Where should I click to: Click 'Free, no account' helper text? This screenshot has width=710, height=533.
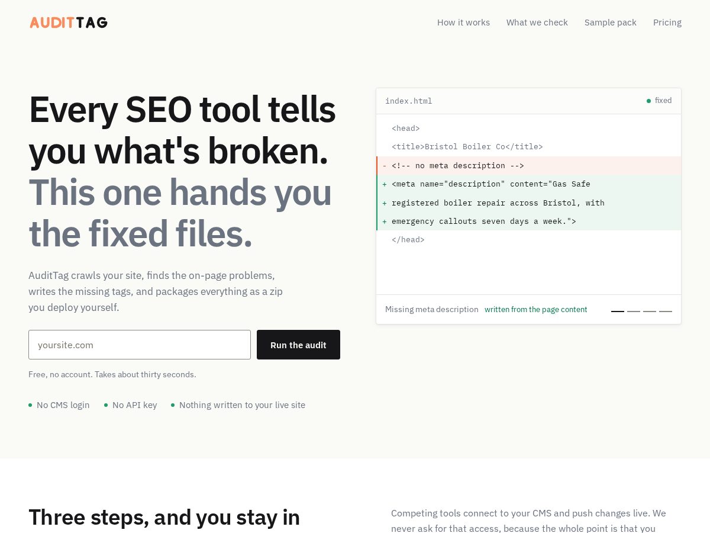tap(112, 374)
